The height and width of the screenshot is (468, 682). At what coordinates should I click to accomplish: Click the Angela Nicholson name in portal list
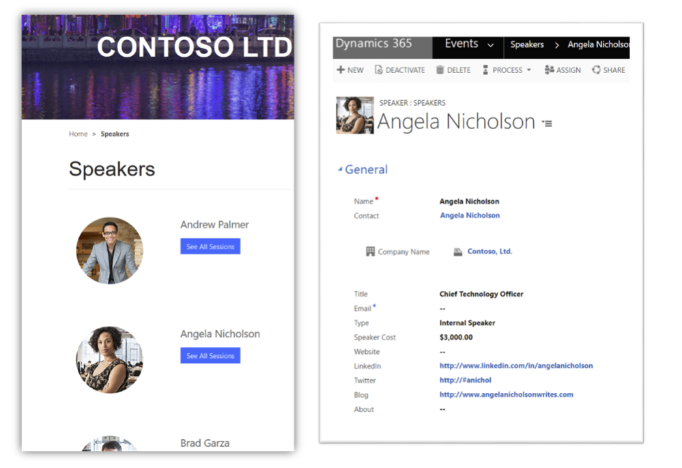pos(220,334)
